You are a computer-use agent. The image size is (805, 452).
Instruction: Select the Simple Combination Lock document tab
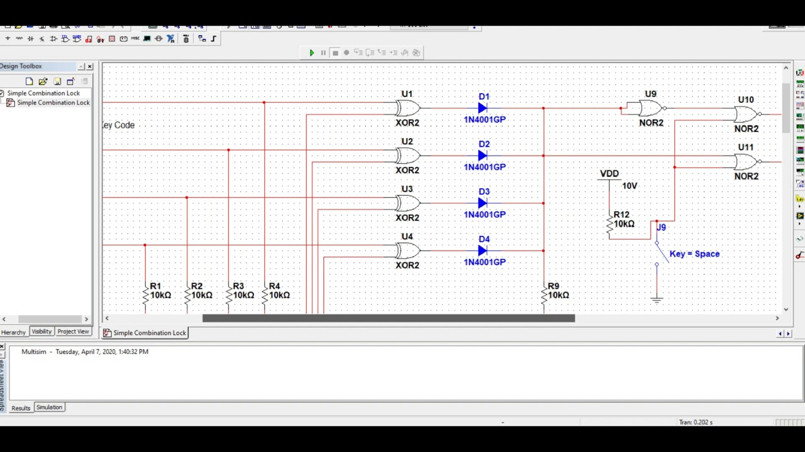(145, 333)
